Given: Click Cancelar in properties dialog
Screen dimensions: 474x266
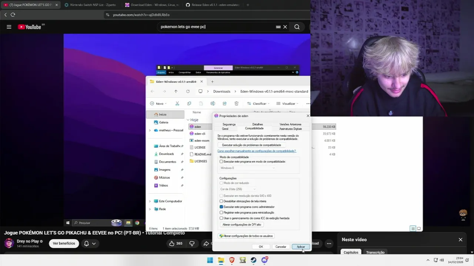Looking at the screenshot, I should (281, 247).
